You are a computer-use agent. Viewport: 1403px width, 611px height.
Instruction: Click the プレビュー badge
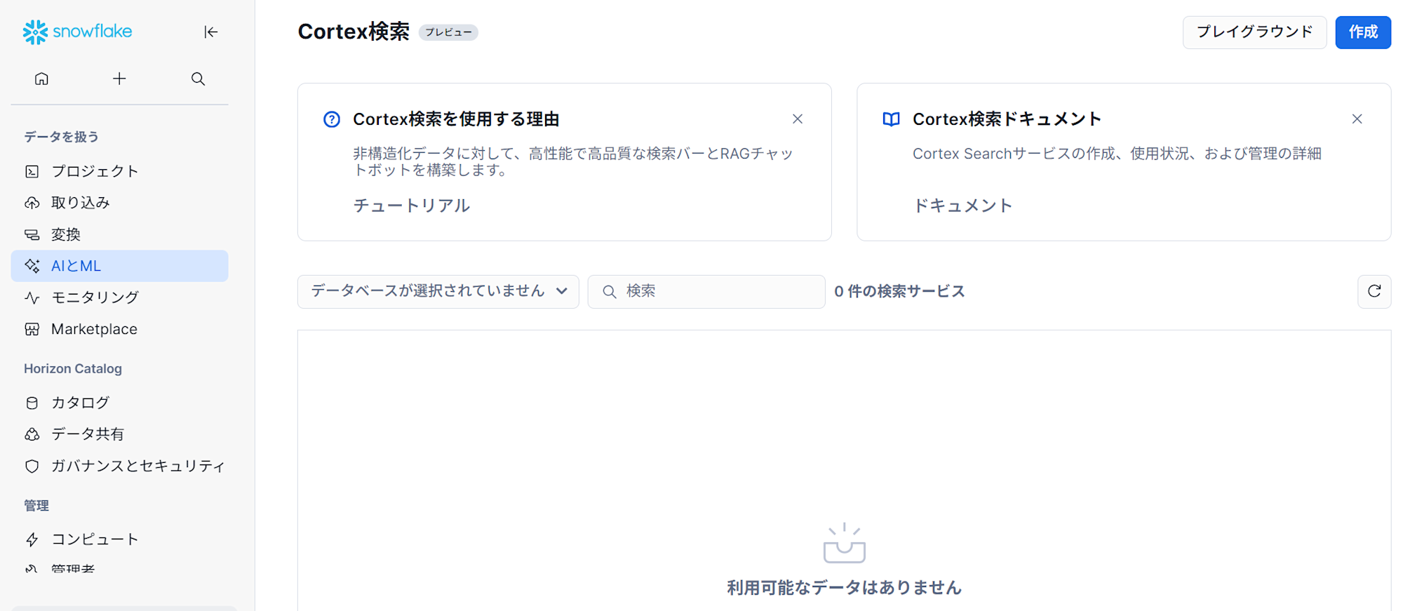point(448,32)
